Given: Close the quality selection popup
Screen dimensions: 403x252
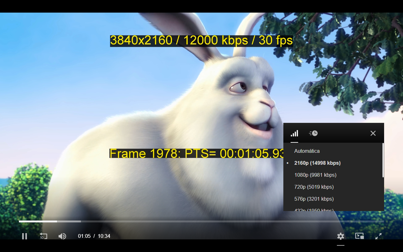Looking at the screenshot, I should coord(373,133).
